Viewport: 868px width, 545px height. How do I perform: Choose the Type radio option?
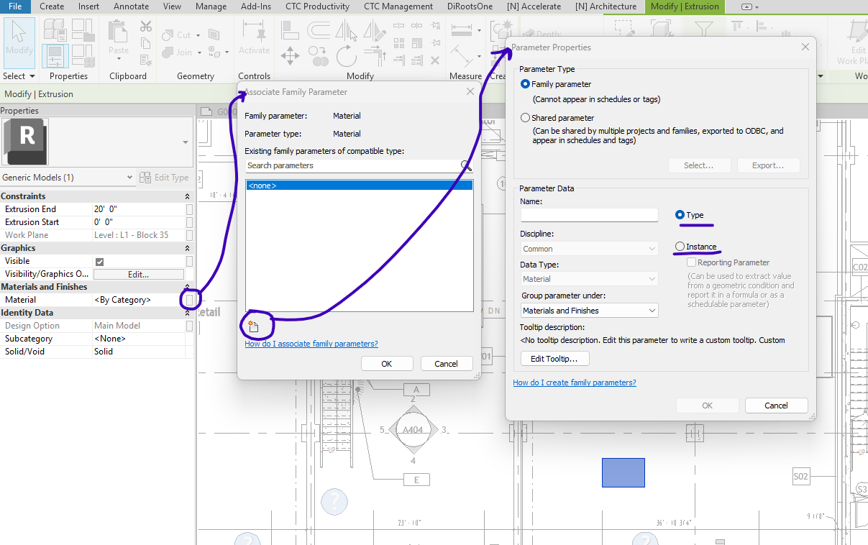(680, 215)
